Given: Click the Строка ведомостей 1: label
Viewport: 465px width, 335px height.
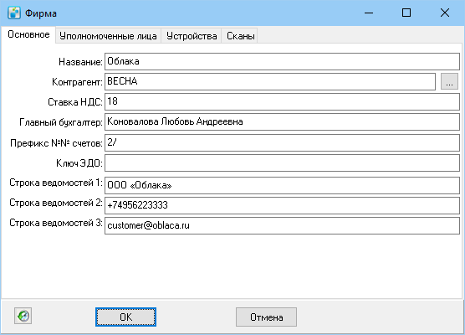Looking at the screenshot, I should coord(56,183).
